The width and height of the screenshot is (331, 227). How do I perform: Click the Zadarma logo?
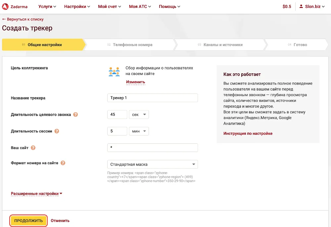tap(15, 7)
